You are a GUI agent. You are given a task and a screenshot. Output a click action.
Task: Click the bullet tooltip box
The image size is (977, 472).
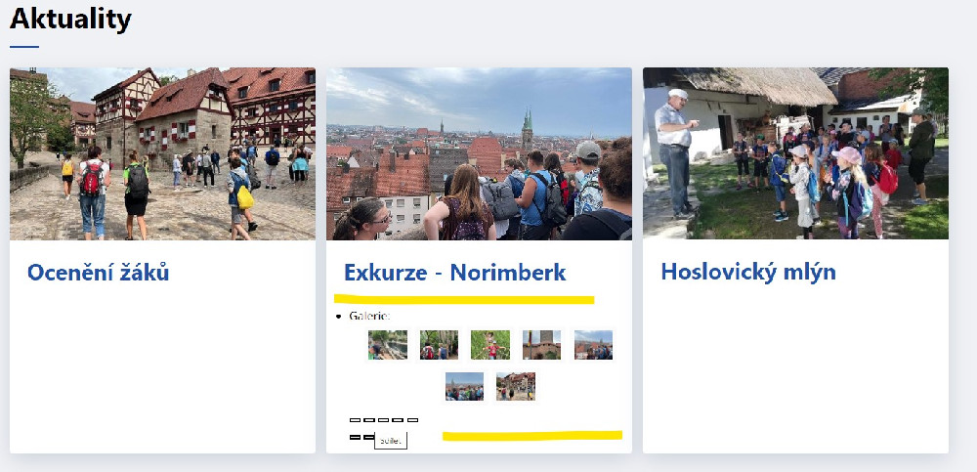[x=391, y=440]
